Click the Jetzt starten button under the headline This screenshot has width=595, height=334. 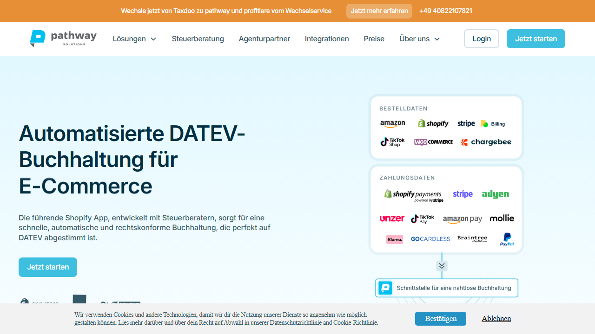pos(48,267)
